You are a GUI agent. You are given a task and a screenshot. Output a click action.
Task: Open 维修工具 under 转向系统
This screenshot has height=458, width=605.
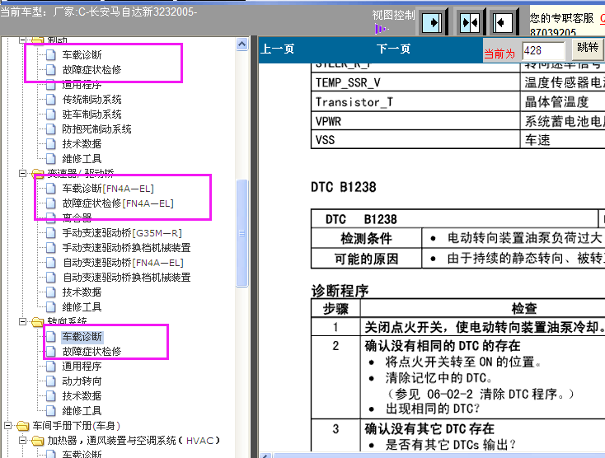82,410
